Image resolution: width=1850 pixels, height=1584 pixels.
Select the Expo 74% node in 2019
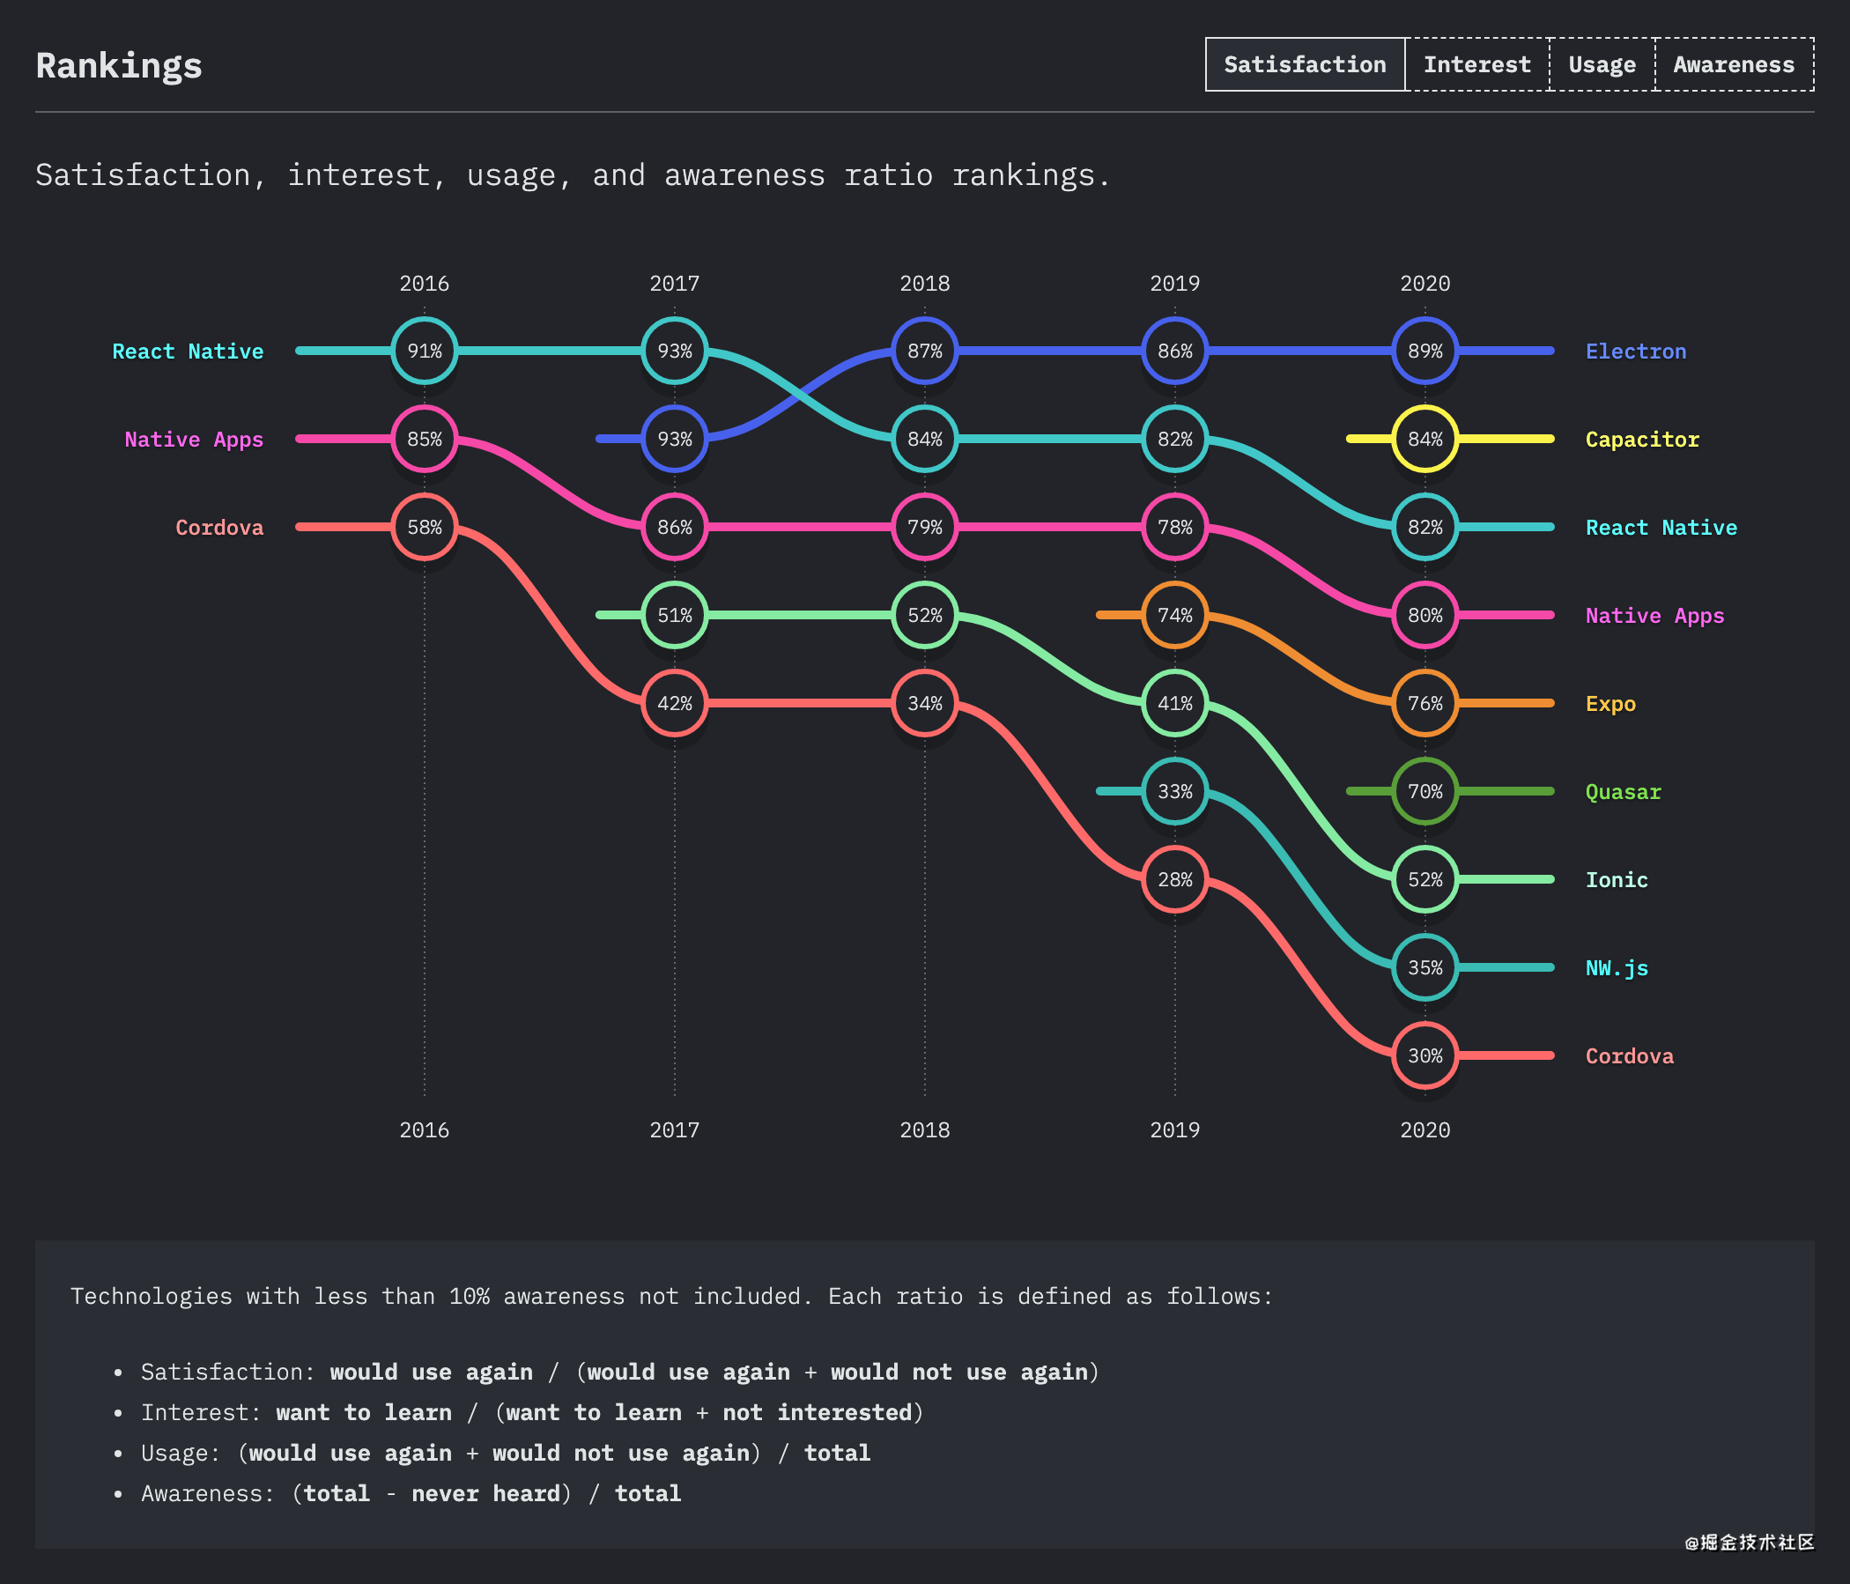click(1175, 615)
